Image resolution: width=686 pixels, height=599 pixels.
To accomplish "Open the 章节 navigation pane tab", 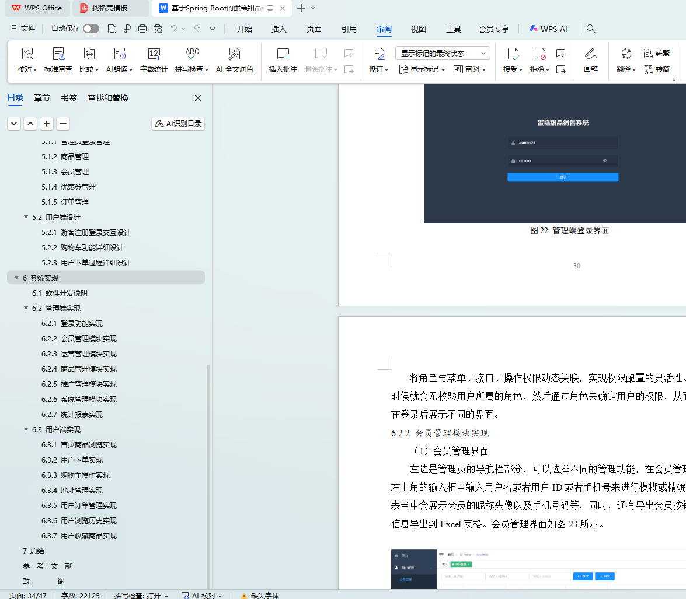I will point(41,98).
